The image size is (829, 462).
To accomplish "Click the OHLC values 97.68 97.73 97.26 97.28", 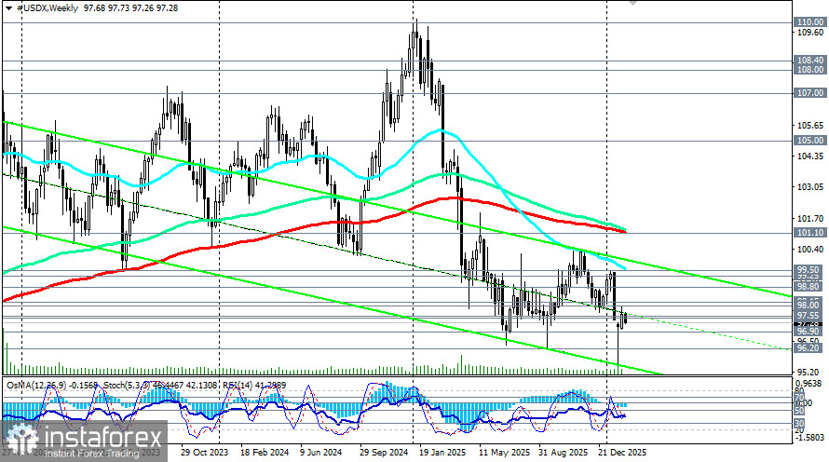I will point(130,8).
